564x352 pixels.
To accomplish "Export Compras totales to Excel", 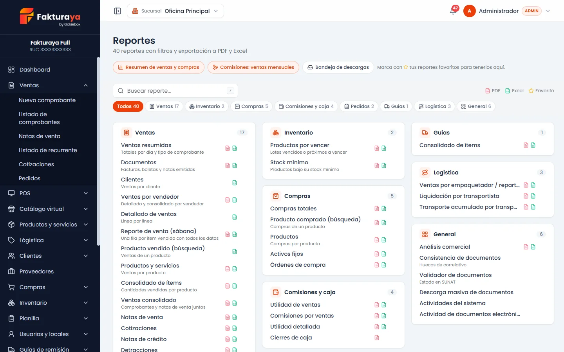I will (384, 208).
